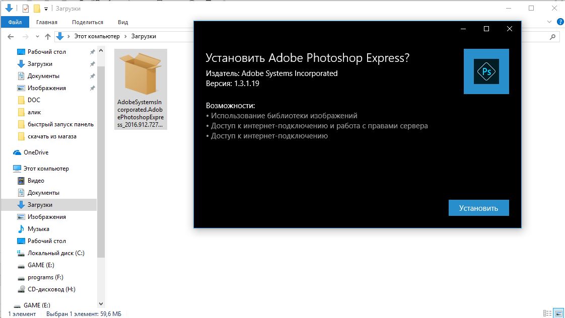Click blue download arrow icon in title bar
The height and width of the screenshot is (318, 565).
[9, 8]
